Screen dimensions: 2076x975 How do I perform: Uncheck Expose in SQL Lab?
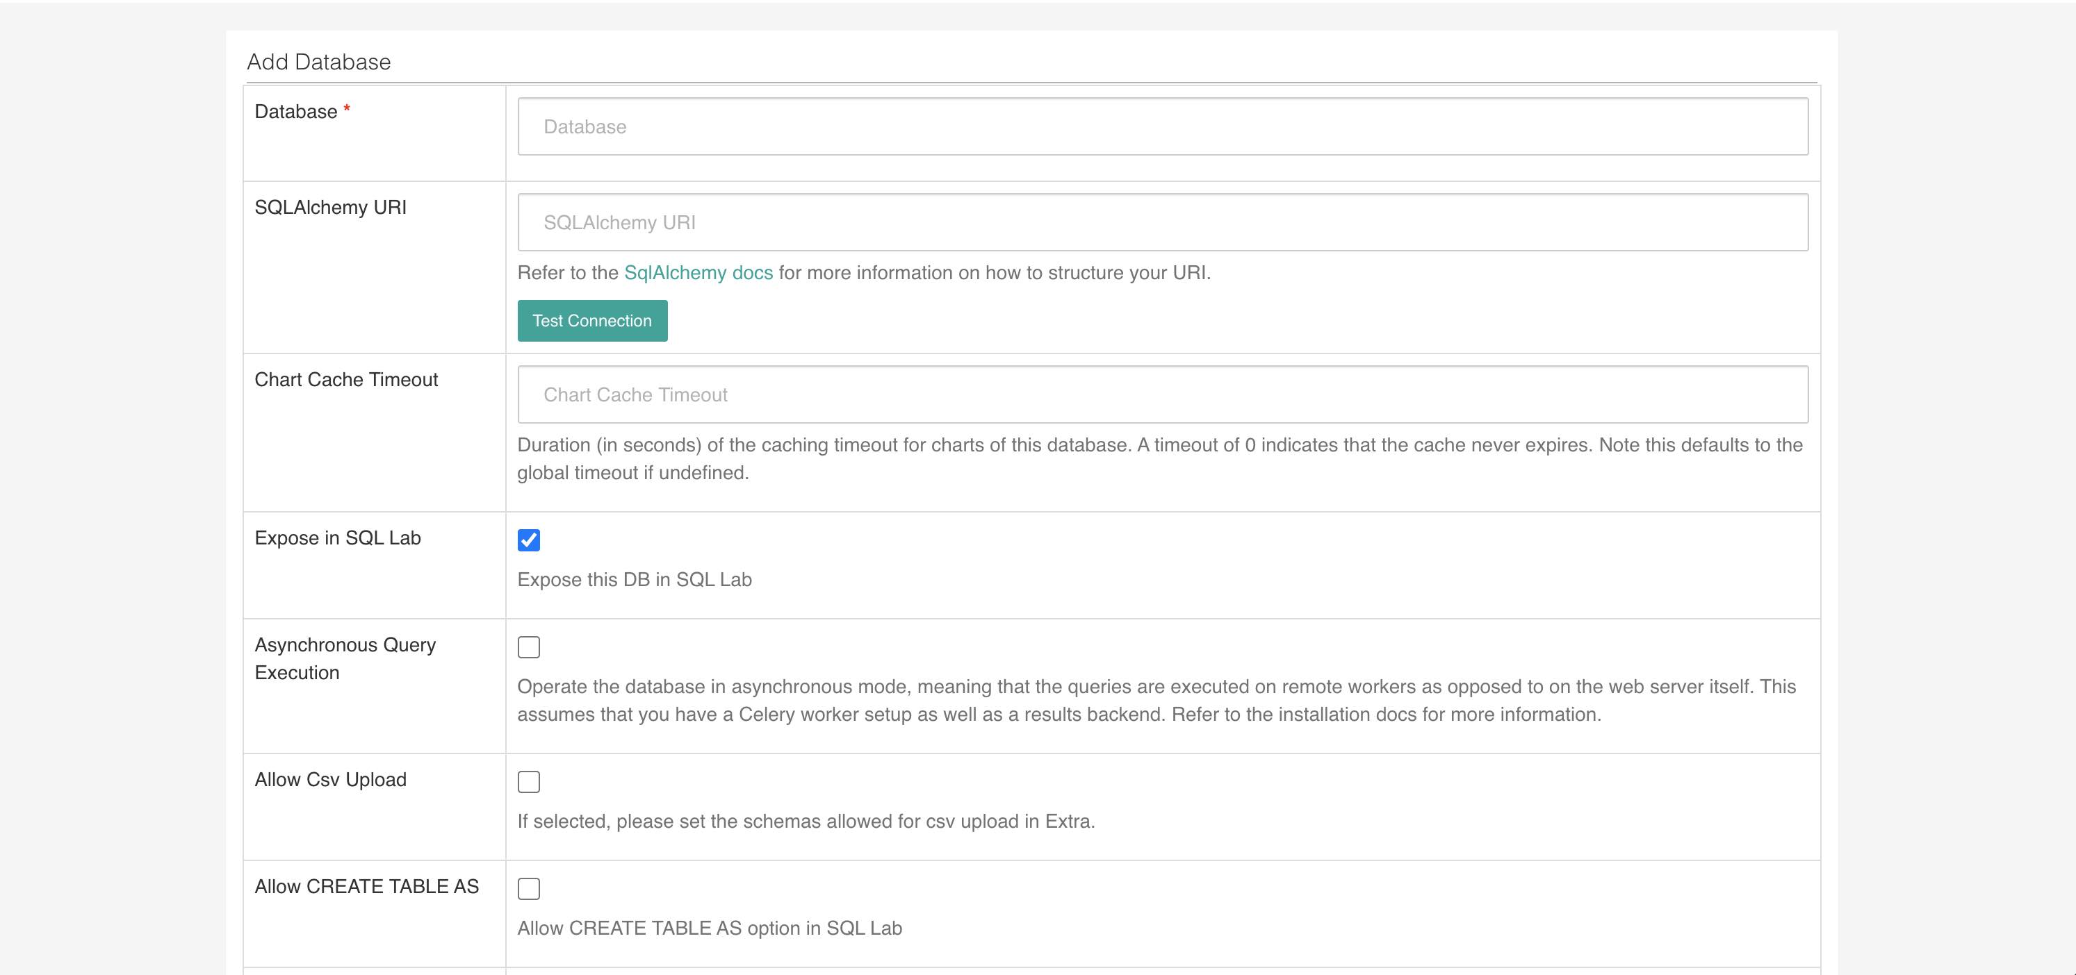point(529,540)
